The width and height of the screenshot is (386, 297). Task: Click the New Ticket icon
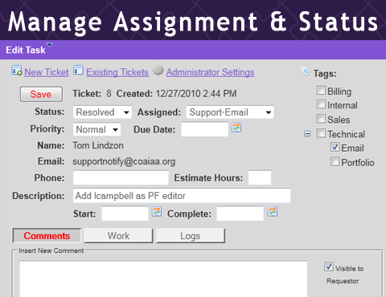(17, 71)
